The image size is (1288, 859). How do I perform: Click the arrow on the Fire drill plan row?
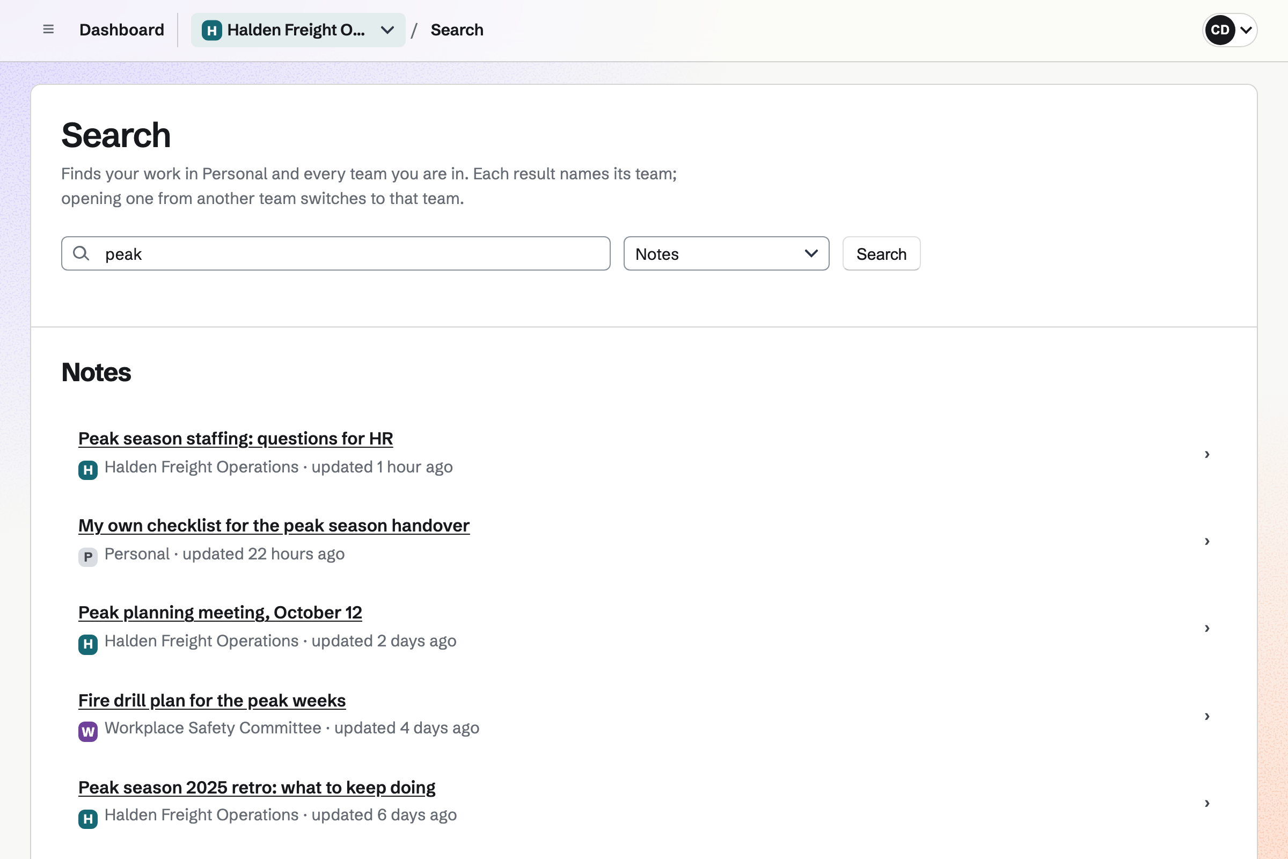tap(1207, 716)
